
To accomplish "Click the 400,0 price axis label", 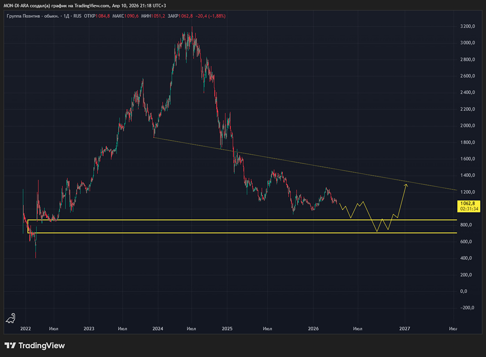I will [466, 258].
